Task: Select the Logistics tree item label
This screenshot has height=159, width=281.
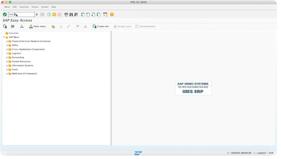Action: (17, 53)
